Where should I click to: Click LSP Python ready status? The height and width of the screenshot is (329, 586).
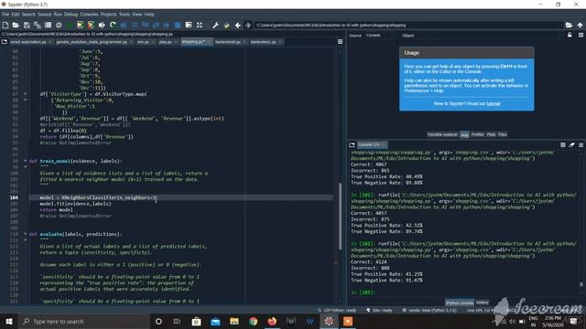pos(336,311)
